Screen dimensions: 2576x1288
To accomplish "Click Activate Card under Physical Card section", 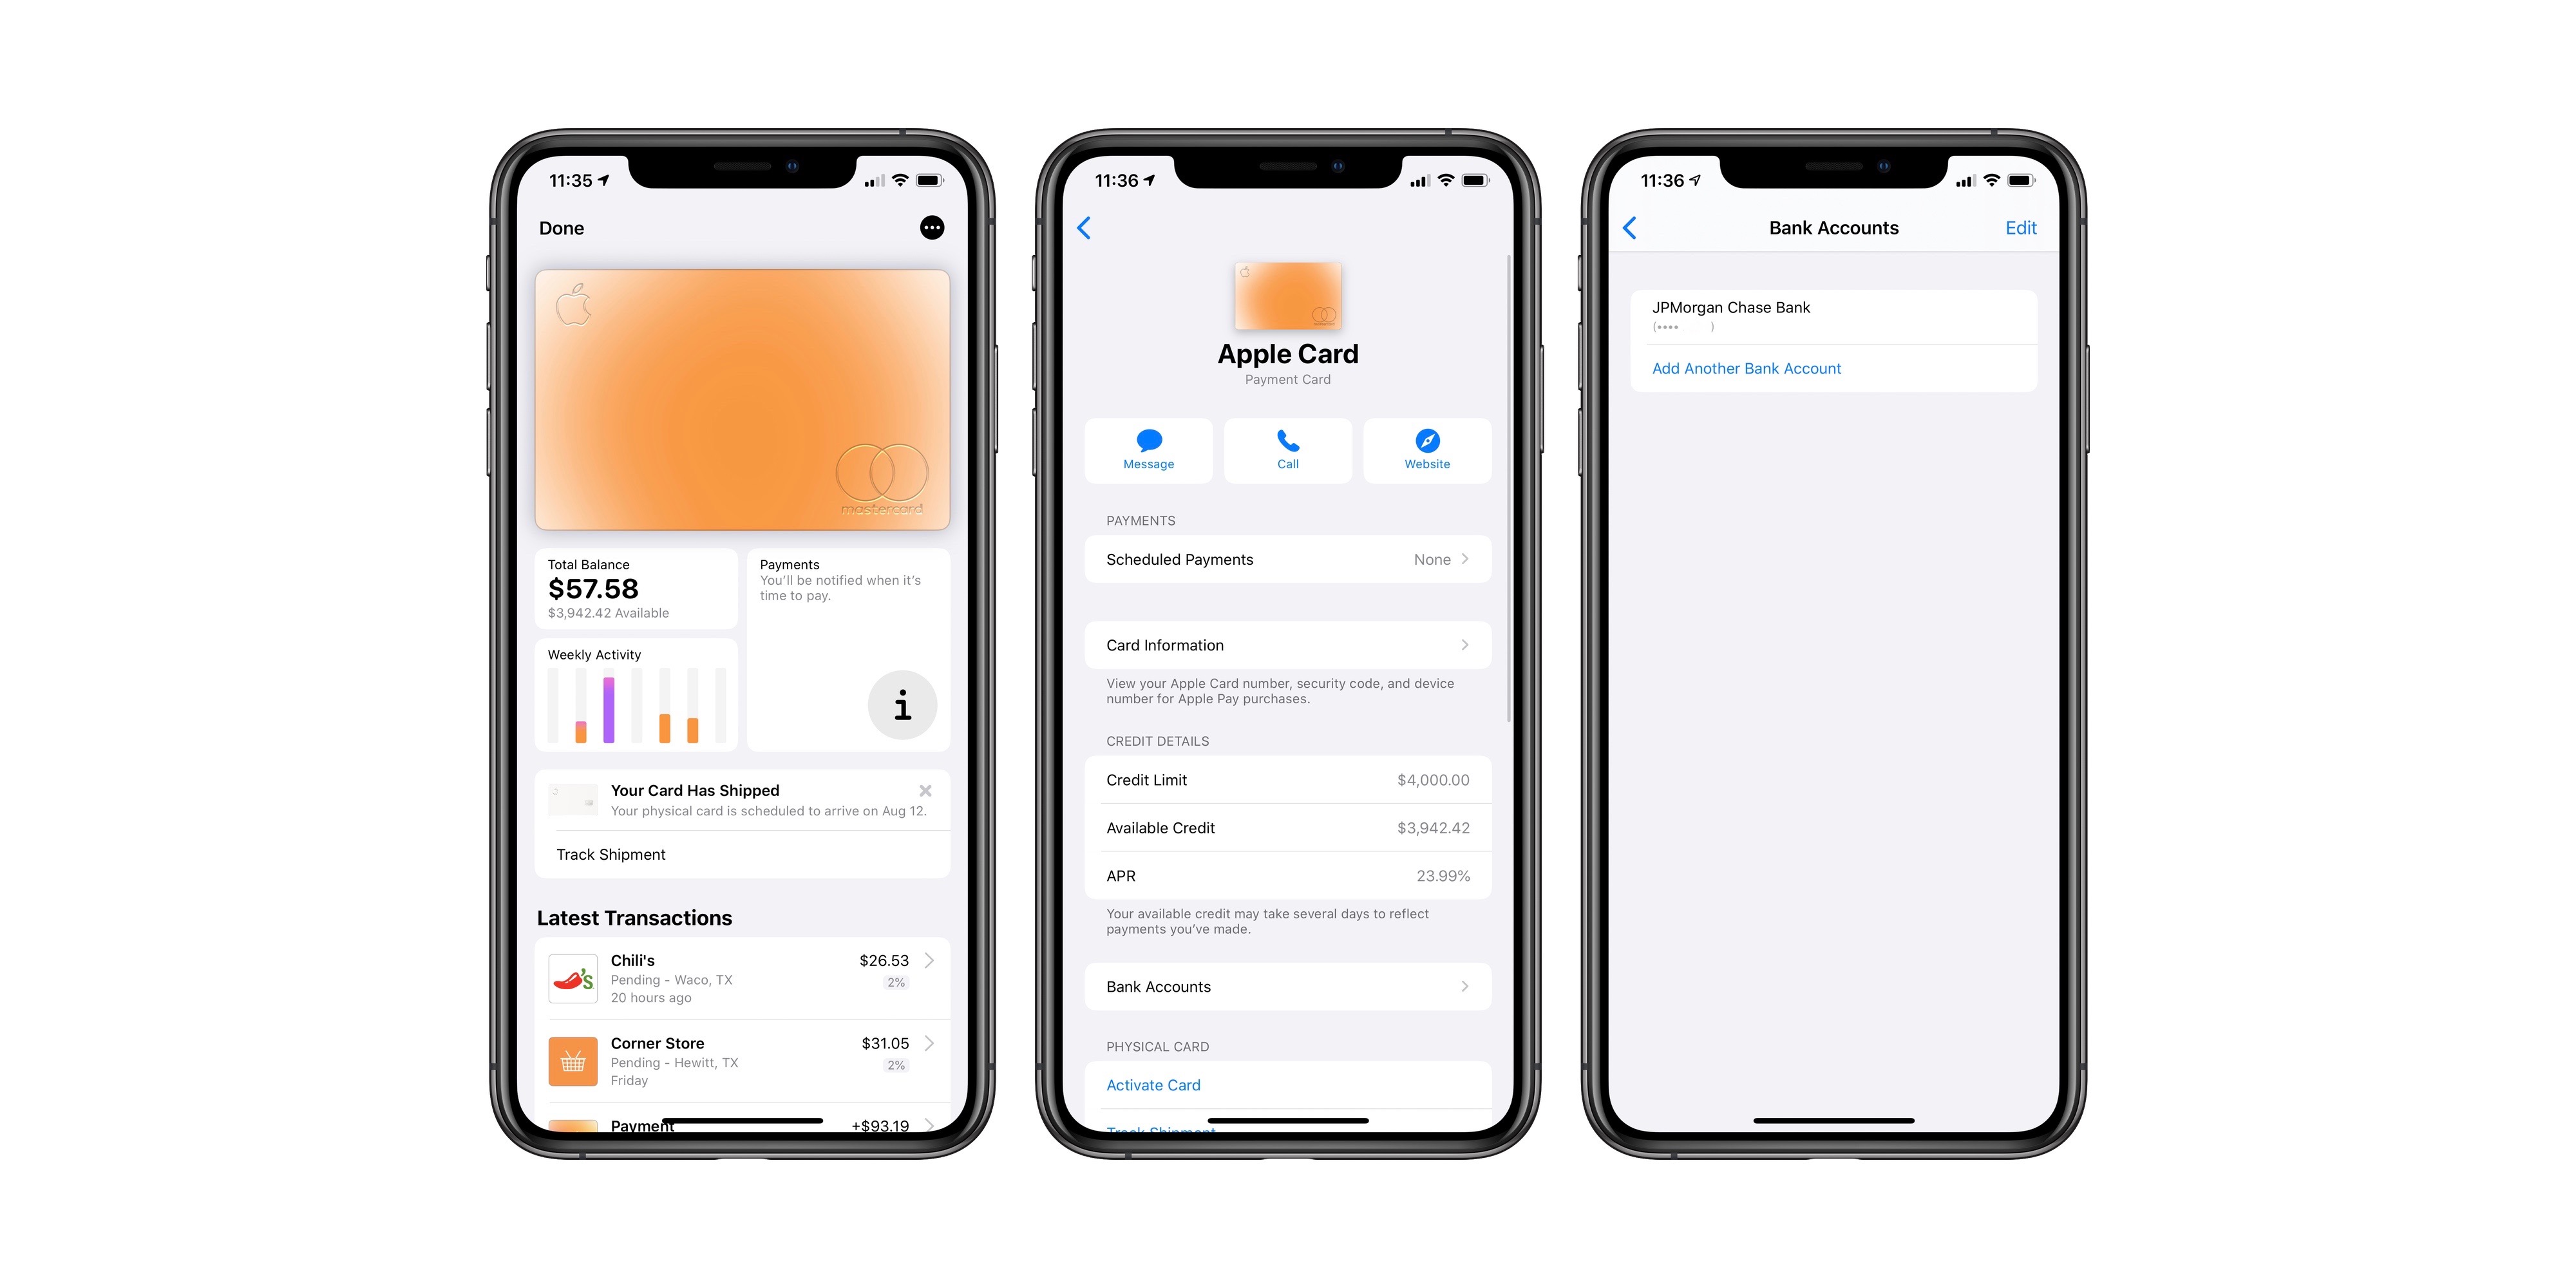I will tap(1150, 1084).
